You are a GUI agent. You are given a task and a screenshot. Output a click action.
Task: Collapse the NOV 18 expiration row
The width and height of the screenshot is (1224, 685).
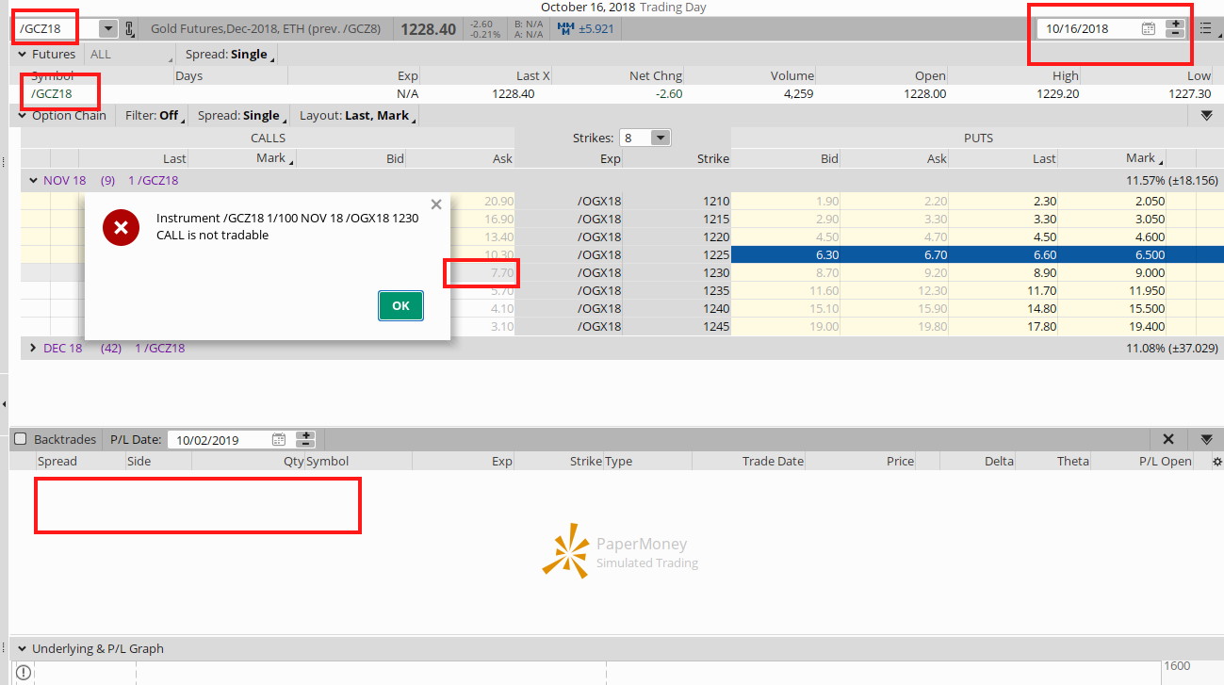point(32,180)
